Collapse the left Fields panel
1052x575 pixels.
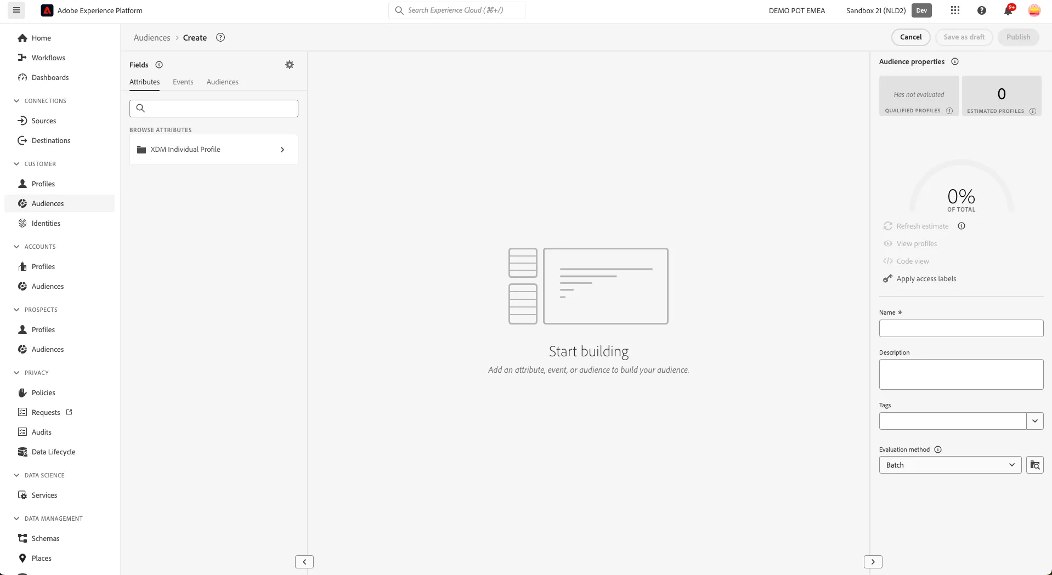304,562
